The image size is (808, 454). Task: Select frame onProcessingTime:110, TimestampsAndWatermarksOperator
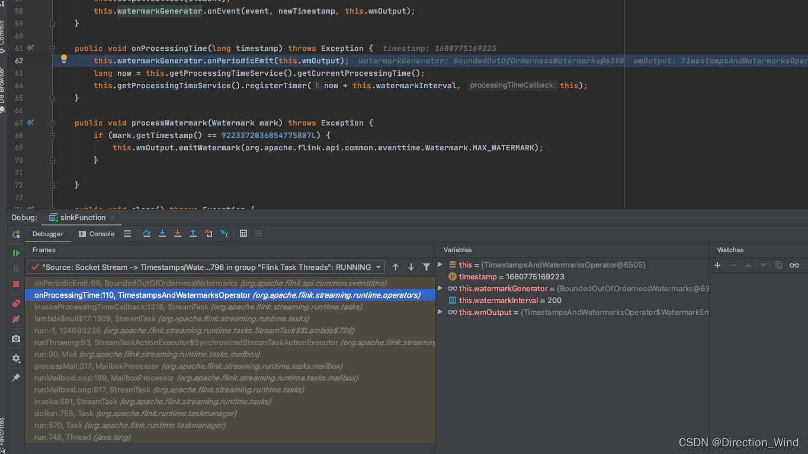[x=230, y=295]
